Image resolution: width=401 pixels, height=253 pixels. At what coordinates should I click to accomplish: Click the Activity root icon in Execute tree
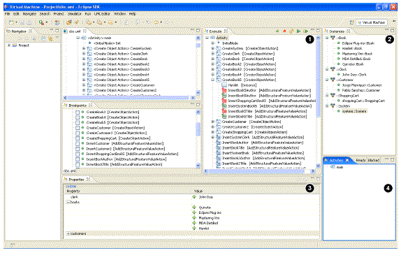coord(213,38)
